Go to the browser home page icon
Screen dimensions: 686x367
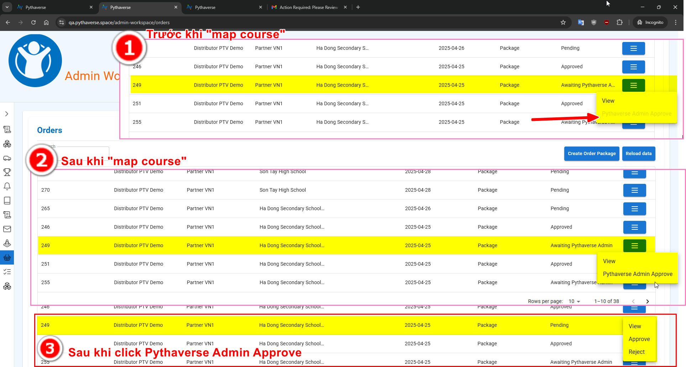[x=46, y=22]
